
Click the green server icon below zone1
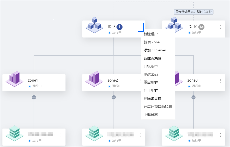[15, 133]
